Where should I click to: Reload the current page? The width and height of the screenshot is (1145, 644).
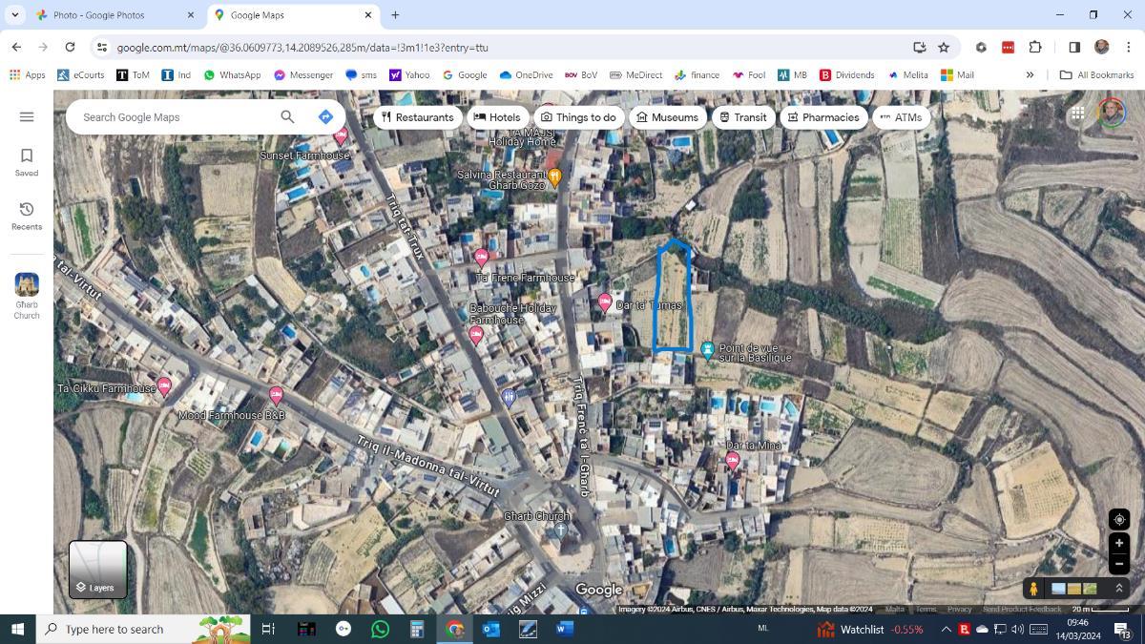(70, 47)
